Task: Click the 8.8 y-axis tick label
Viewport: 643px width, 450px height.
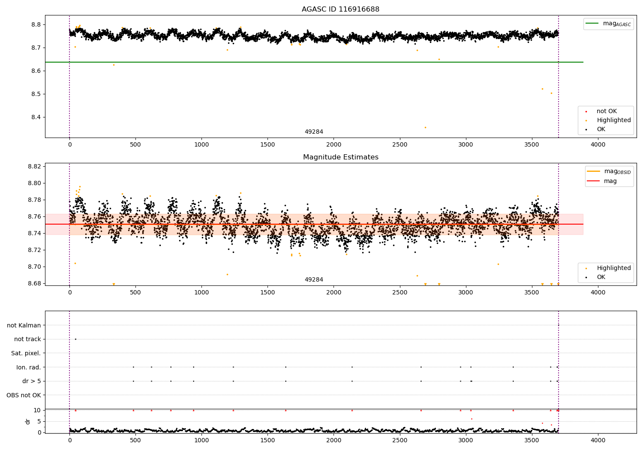Action: pyautogui.click(x=36, y=24)
